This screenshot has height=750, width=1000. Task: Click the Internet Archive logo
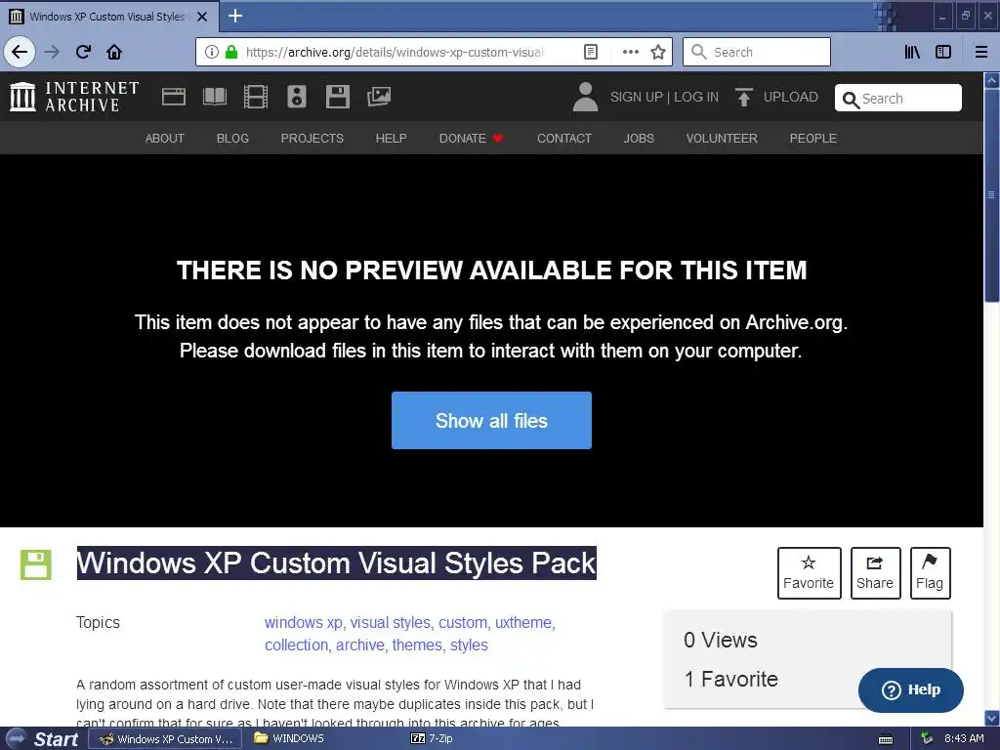point(74,97)
